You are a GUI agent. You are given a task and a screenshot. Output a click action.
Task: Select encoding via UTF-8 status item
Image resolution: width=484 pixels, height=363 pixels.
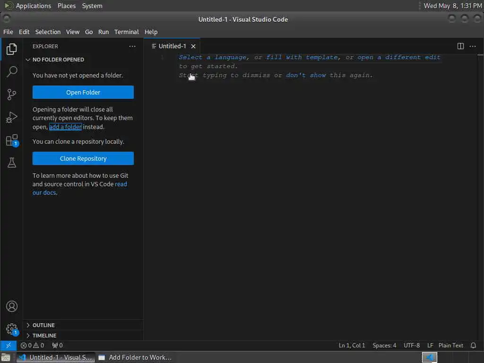click(412, 346)
